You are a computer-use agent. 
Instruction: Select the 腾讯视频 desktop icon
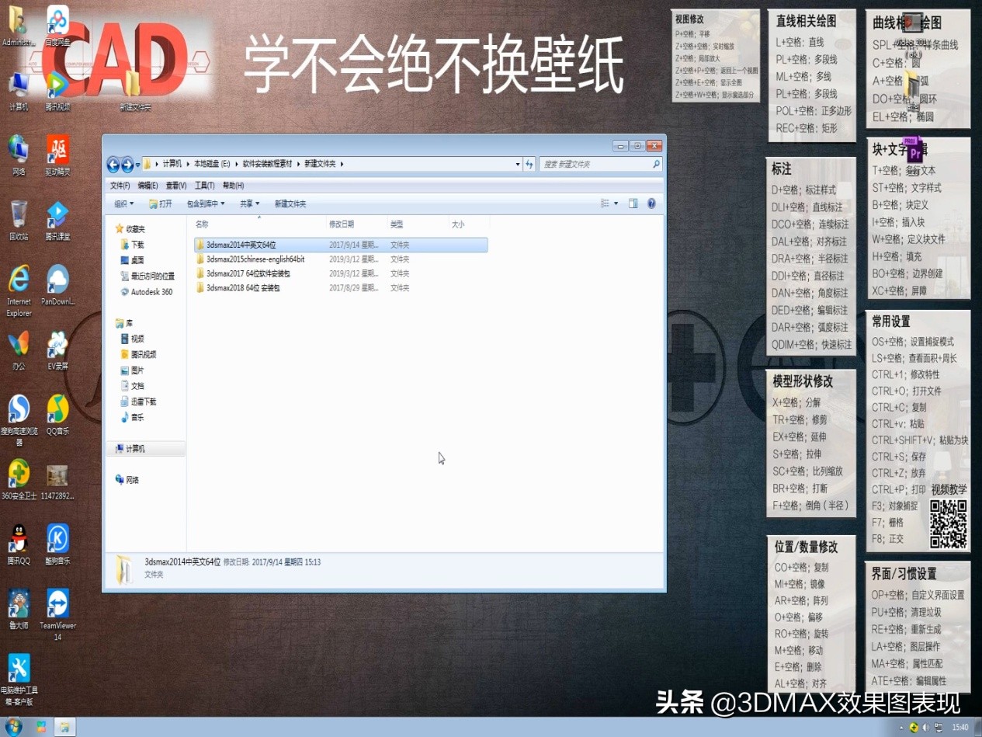click(57, 92)
